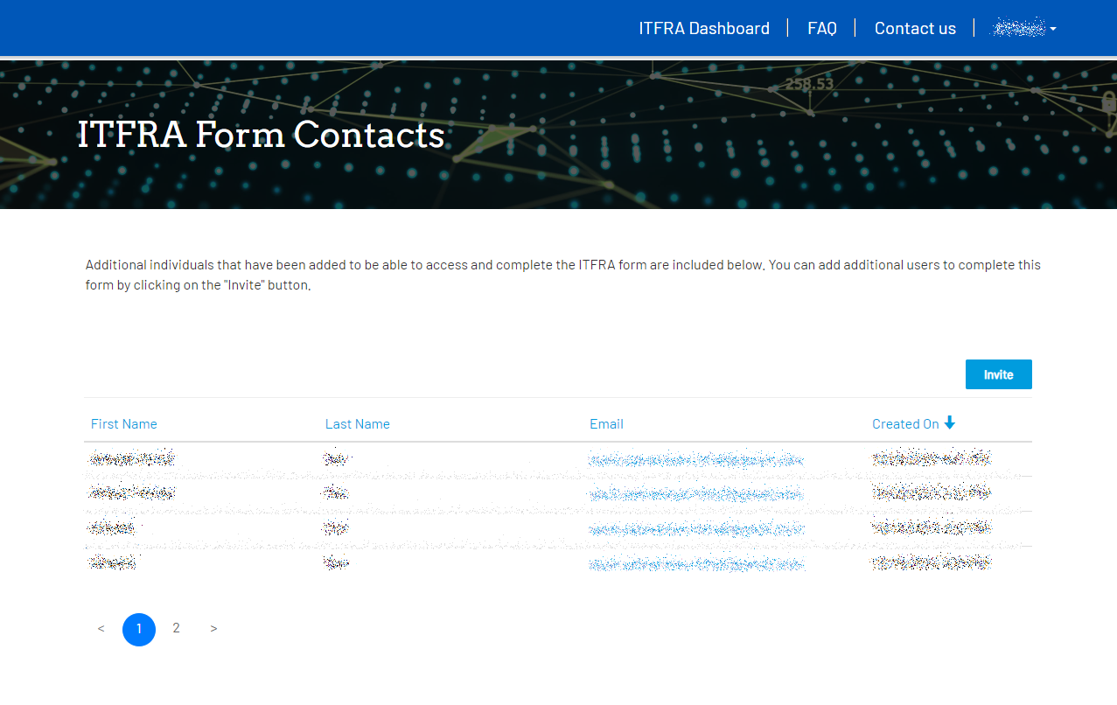Click the email address in the last table row

pyautogui.click(x=695, y=562)
